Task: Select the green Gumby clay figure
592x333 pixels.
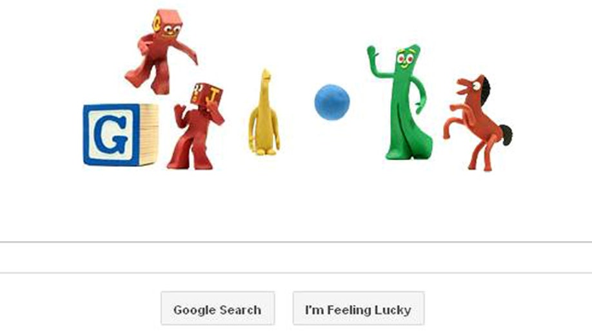Action: (x=401, y=102)
